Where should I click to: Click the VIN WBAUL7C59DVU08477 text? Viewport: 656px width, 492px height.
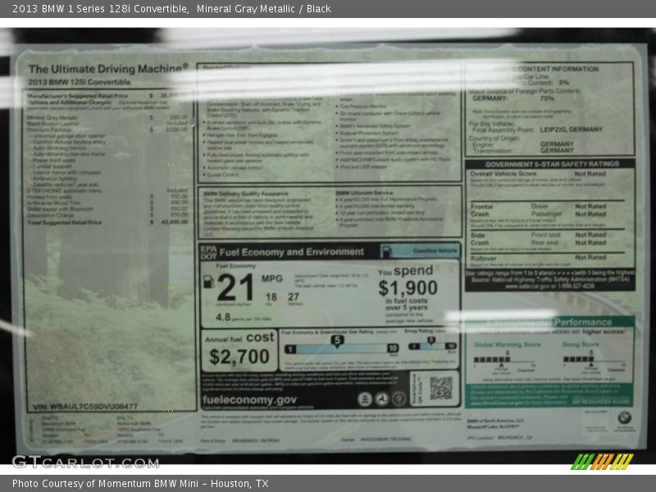tap(85, 406)
